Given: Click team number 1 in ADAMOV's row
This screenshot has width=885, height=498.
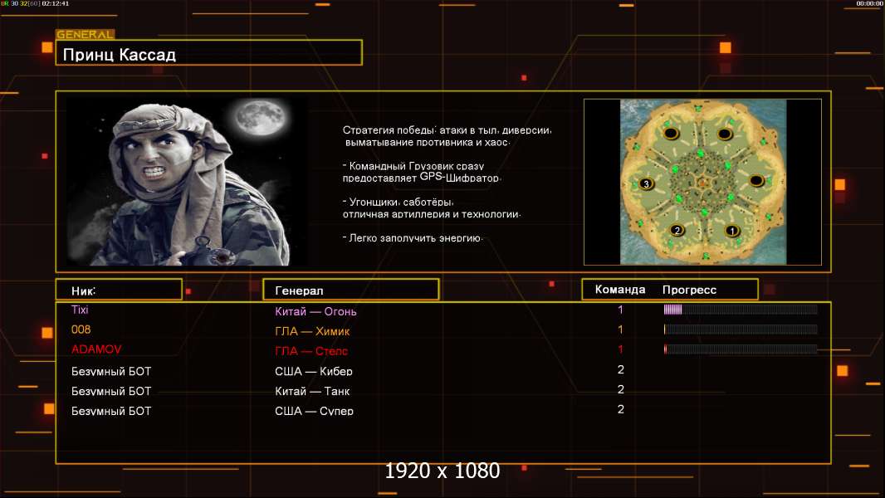Looking at the screenshot, I should (620, 349).
